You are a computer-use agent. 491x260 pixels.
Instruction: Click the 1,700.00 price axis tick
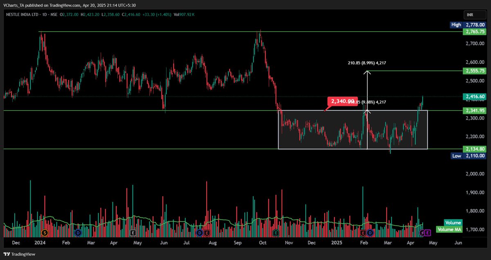pos(475,230)
